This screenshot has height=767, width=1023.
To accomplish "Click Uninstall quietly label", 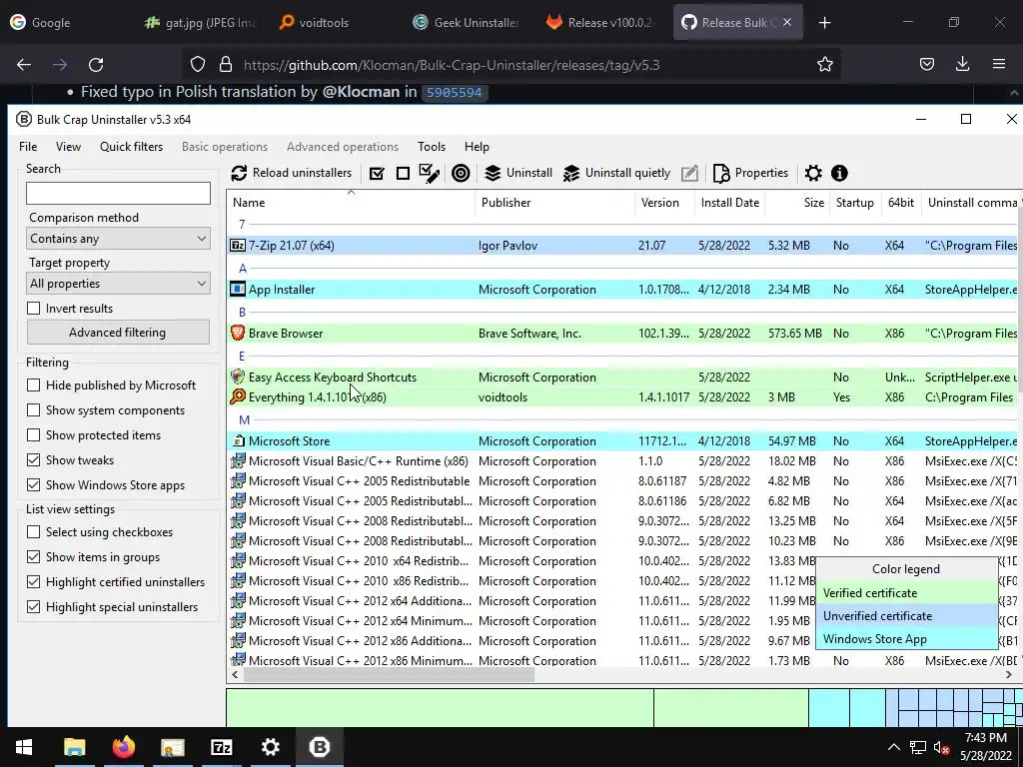I will click(x=627, y=173).
